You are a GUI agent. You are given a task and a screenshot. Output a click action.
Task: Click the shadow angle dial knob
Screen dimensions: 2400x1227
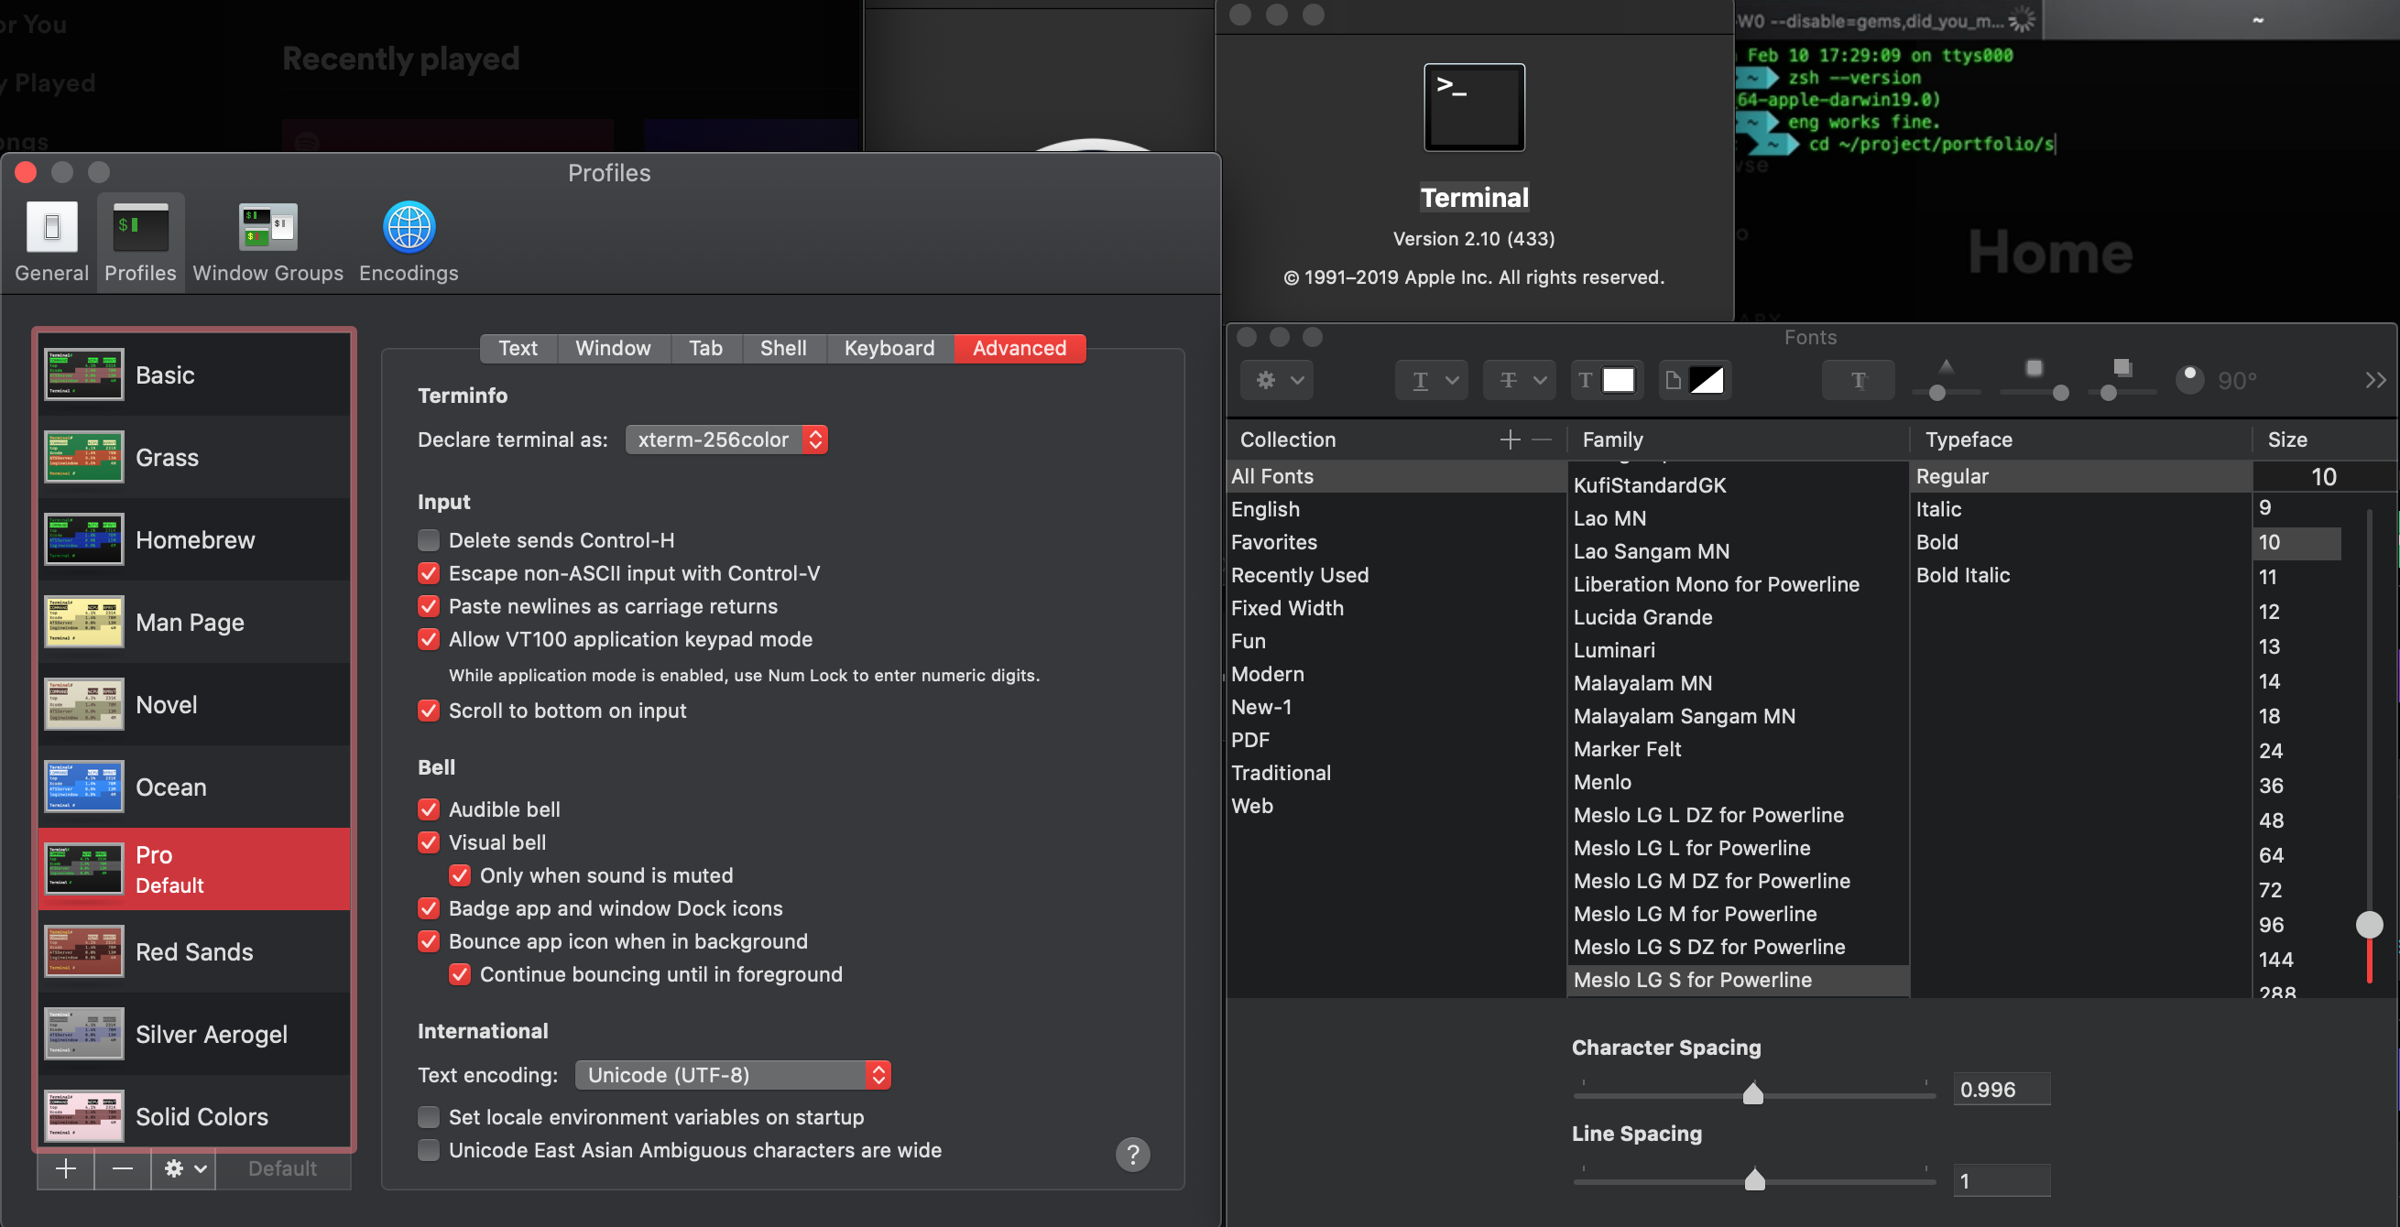[2189, 379]
